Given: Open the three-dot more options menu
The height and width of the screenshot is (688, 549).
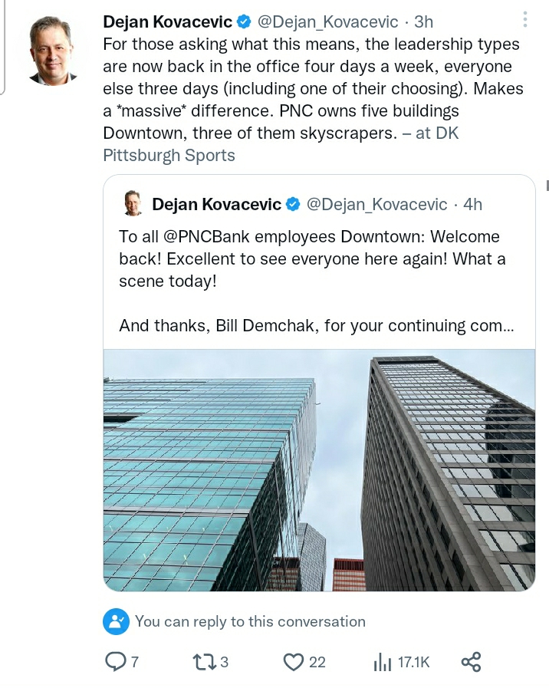Looking at the screenshot, I should 524,20.
